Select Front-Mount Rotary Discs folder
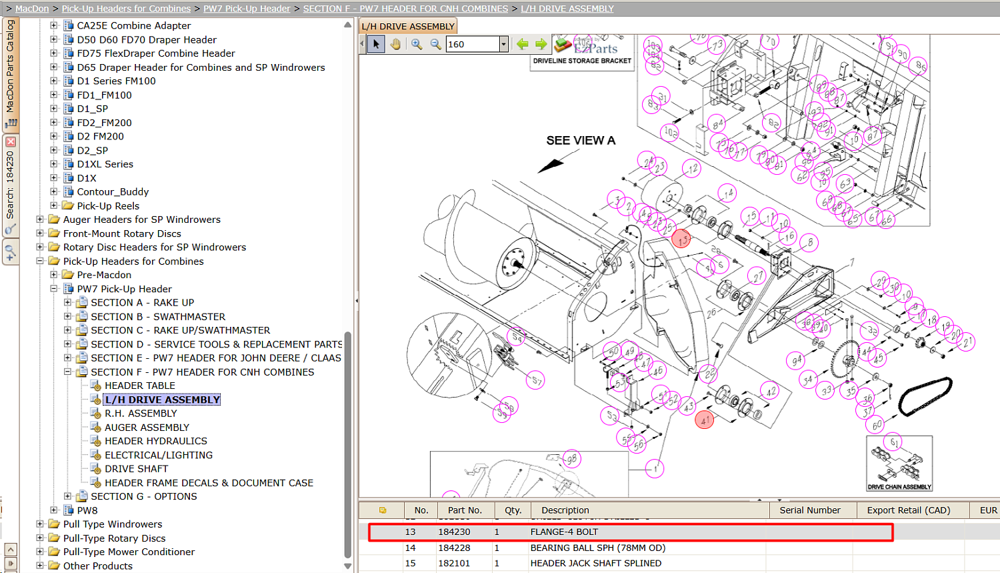 click(122, 233)
